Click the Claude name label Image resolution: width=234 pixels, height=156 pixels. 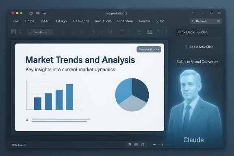[193, 140]
